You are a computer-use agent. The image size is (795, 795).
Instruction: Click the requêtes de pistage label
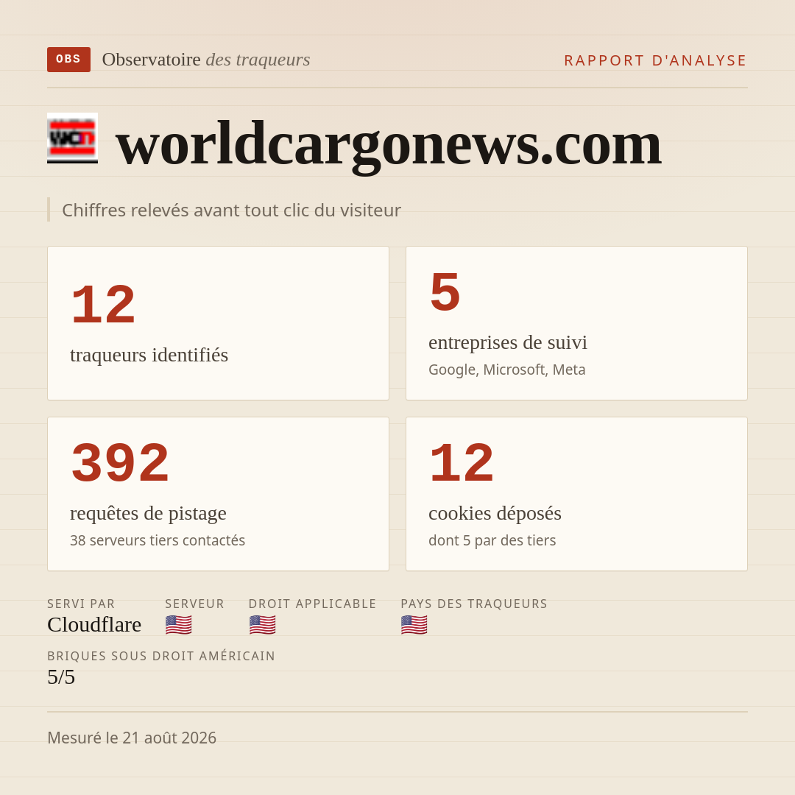(x=148, y=513)
